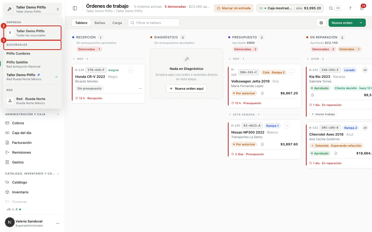
Task: Select Pitflo Satélite branch
Action: tap(32, 64)
